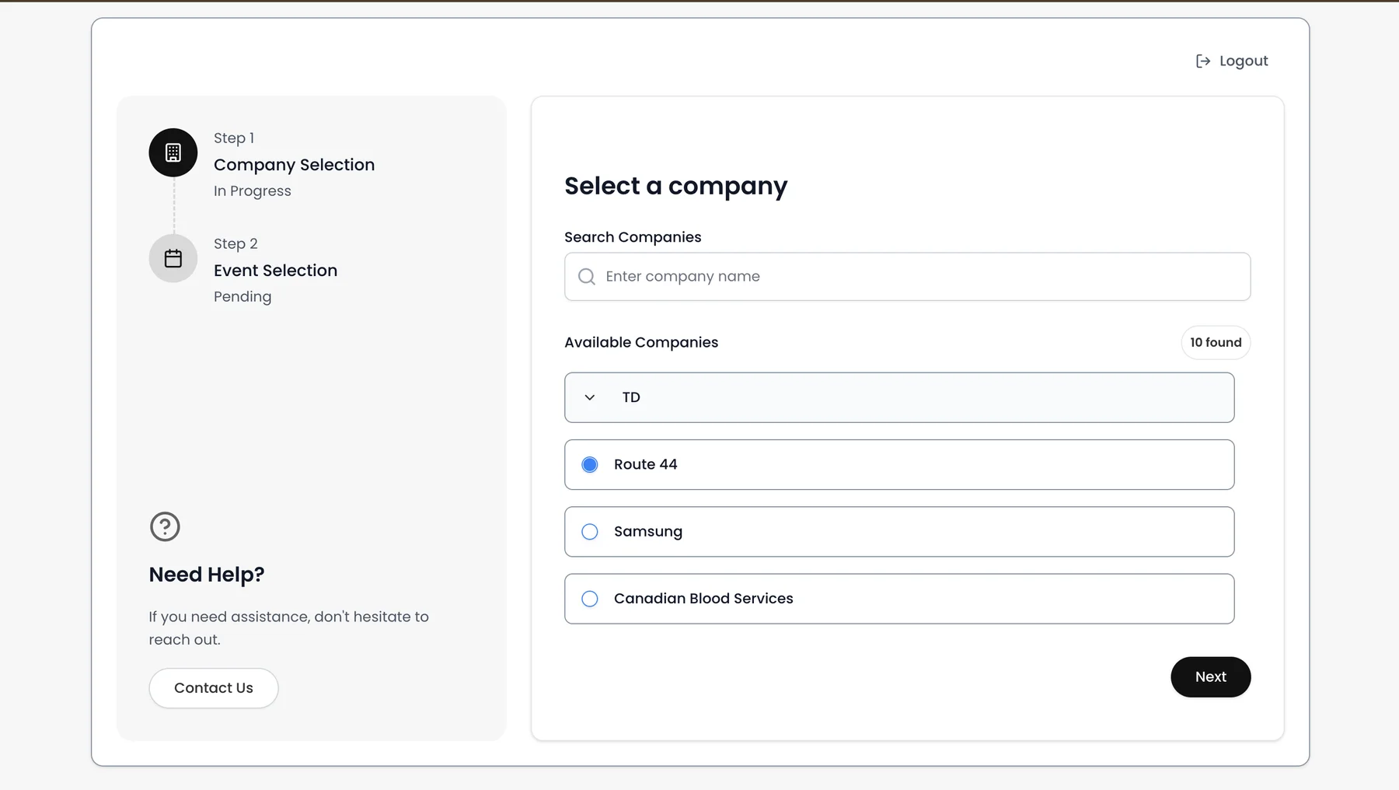Click the Next button
This screenshot has width=1399, height=790.
1210,677
